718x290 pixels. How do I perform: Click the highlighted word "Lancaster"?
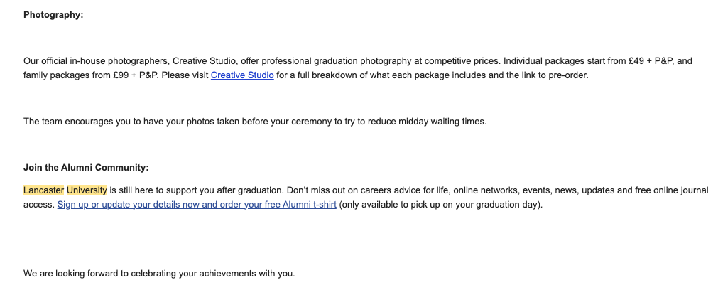(43, 190)
